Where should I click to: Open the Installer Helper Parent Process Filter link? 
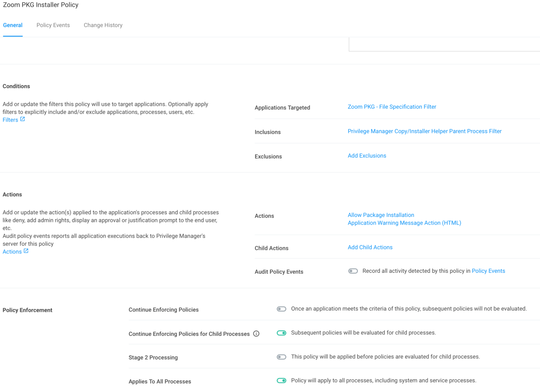[424, 131]
